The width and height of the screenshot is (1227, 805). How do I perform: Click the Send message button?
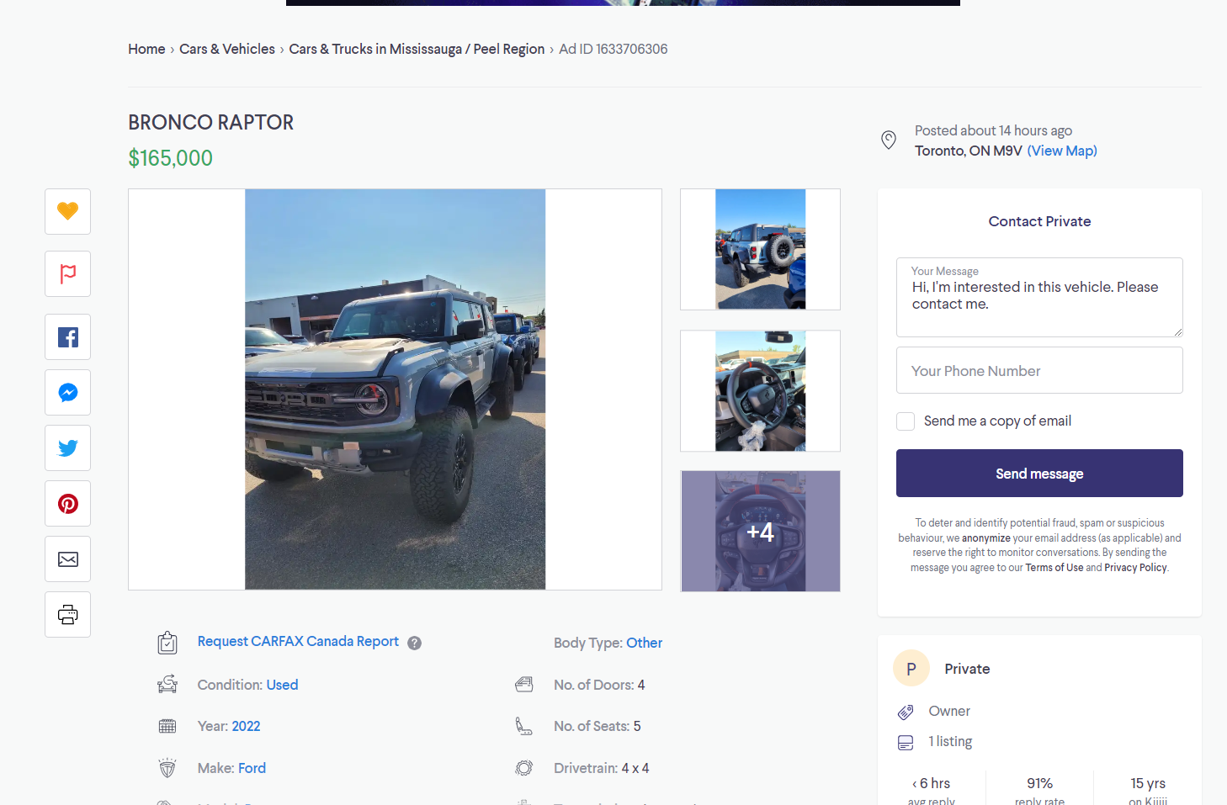tap(1039, 474)
